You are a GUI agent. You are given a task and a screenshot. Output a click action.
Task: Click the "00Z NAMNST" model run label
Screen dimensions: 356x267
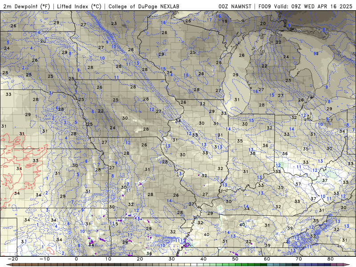235,6
